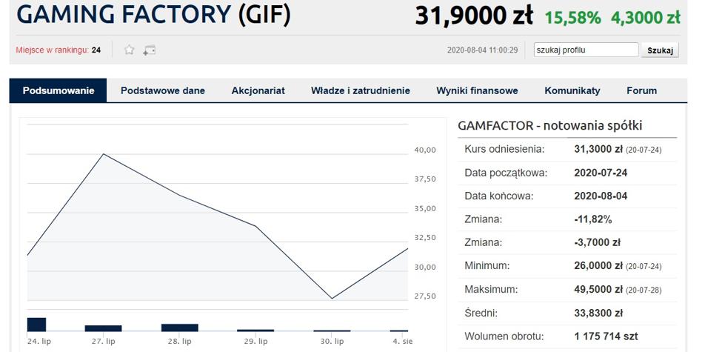Click the ranking number 24
This screenshot has width=702, height=352.
96,50
